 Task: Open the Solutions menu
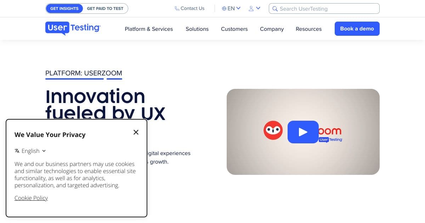pyautogui.click(x=197, y=29)
